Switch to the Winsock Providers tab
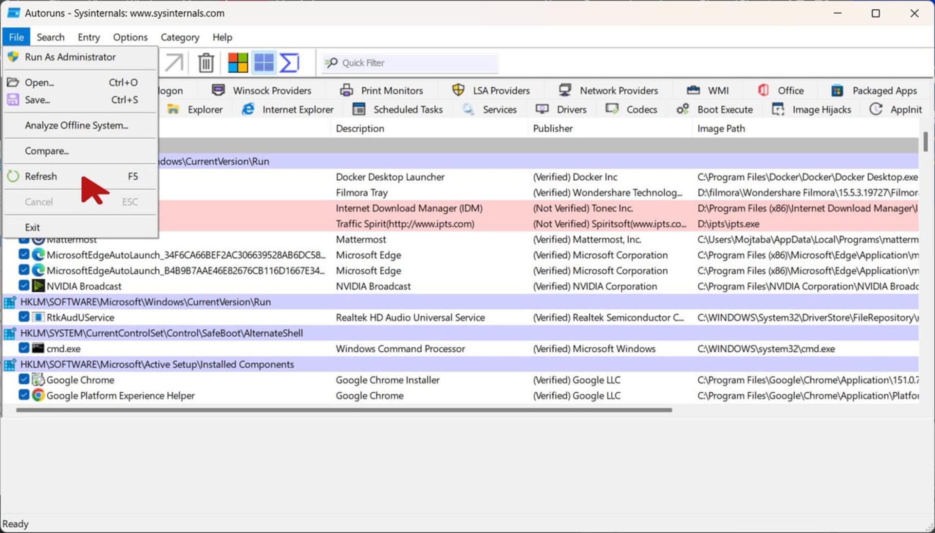This screenshot has width=935, height=533. click(262, 91)
